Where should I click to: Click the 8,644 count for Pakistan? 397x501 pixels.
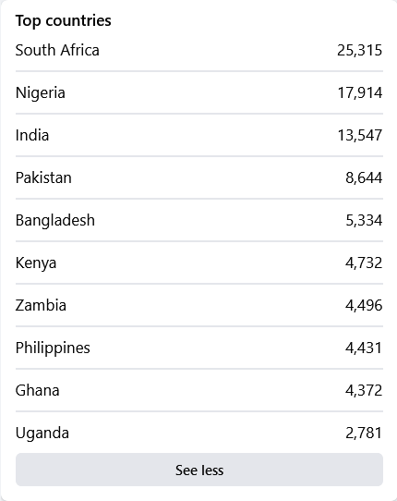tap(364, 178)
